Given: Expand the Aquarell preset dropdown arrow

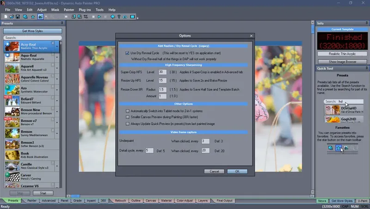Looking at the screenshot, I should [57, 68].
